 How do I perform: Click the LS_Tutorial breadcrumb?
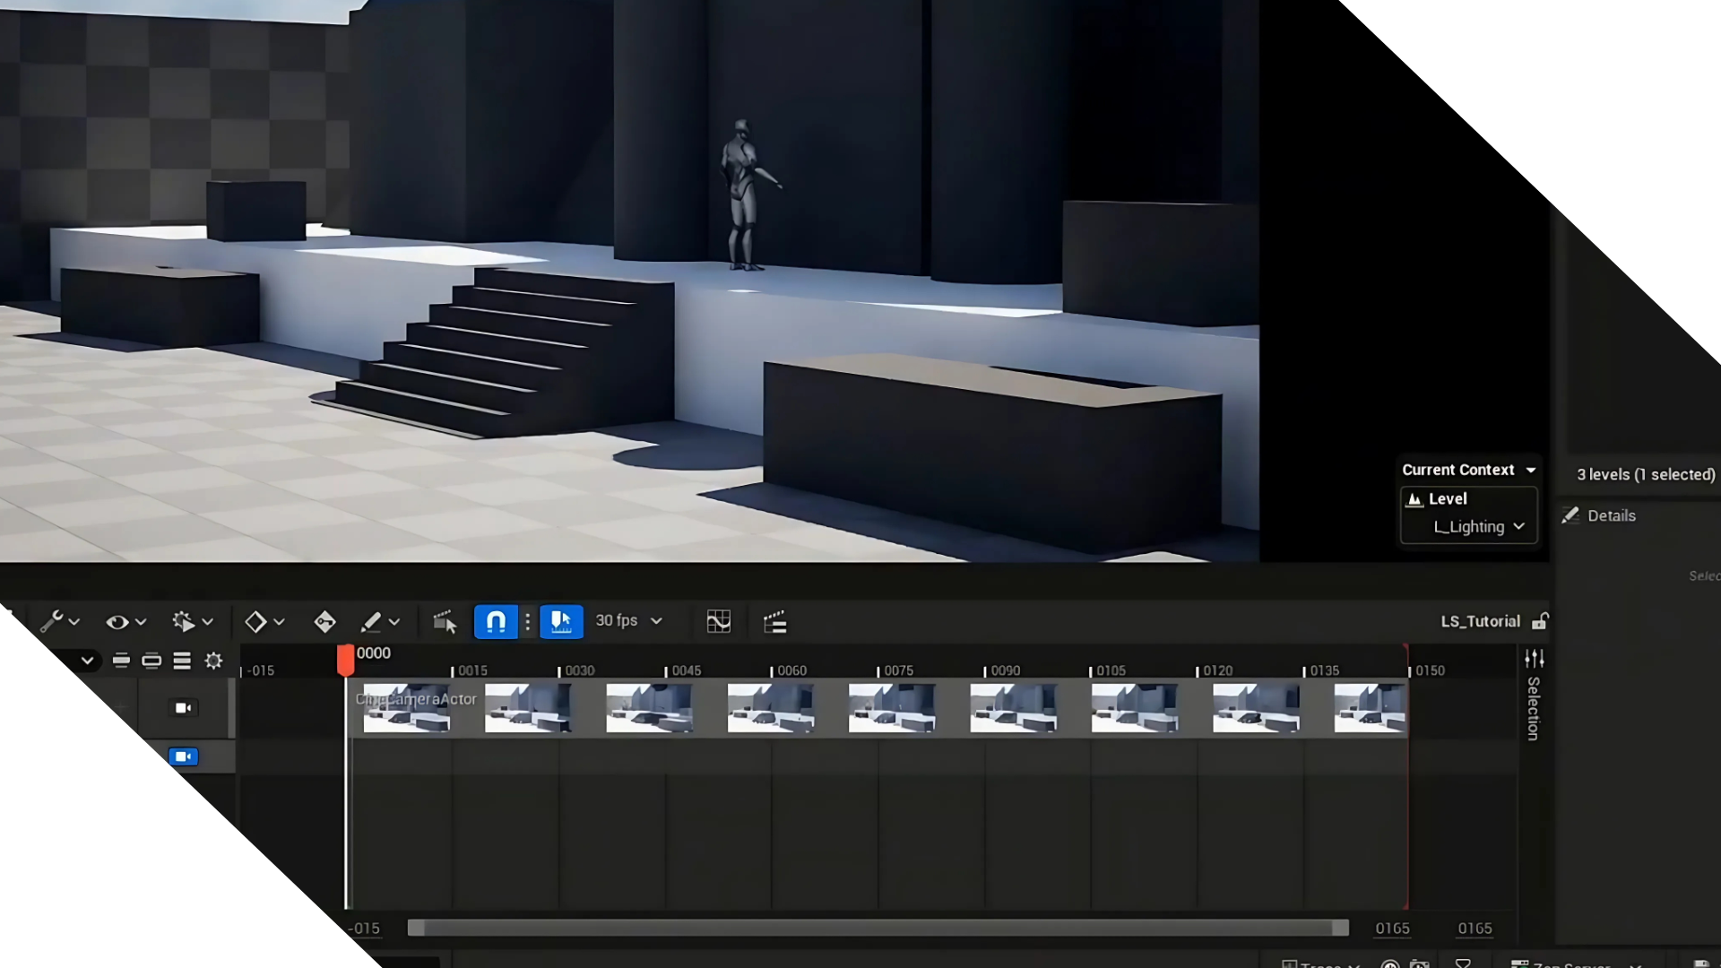pos(1481,621)
